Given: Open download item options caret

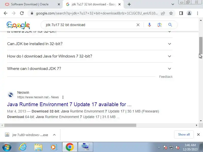Looking at the screenshot, I should coord(54,135).
